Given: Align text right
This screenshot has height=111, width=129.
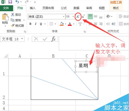Looking at the screenshot, I should click(101, 24).
